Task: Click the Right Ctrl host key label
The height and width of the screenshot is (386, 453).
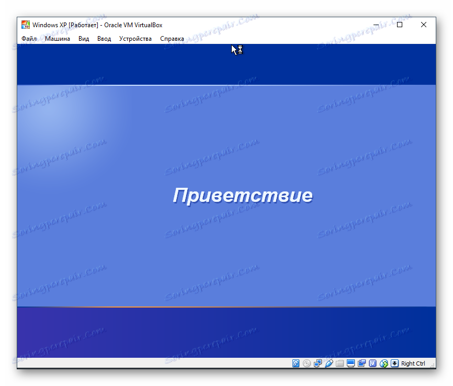Action: point(413,364)
